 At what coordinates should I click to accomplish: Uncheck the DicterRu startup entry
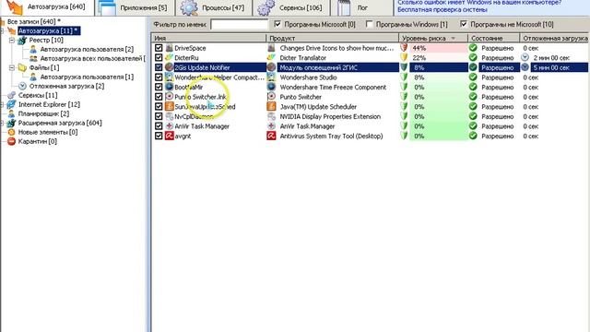[159, 57]
